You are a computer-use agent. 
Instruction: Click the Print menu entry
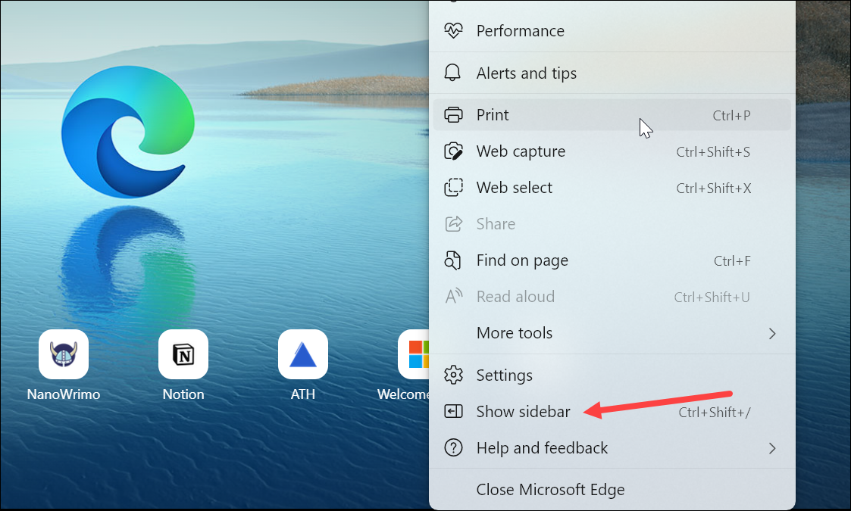pos(492,114)
